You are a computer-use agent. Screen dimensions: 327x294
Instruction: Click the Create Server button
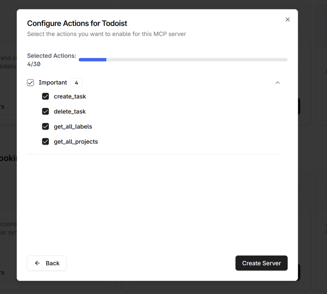point(262,263)
